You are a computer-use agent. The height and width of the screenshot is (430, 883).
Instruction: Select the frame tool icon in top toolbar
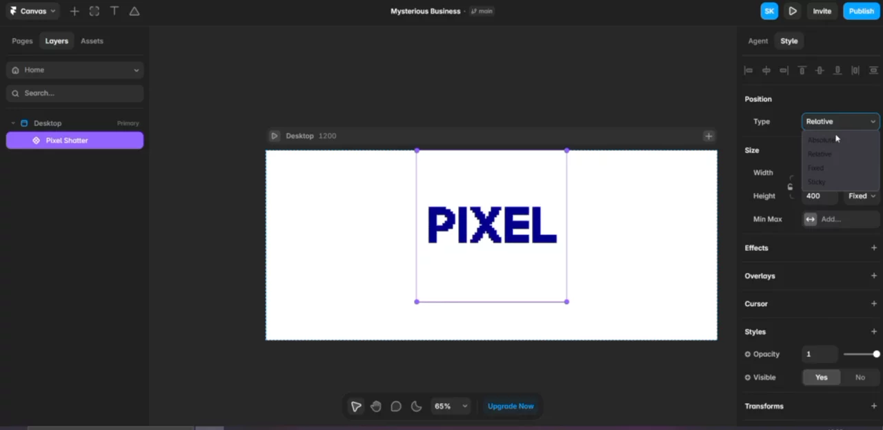[x=95, y=11]
